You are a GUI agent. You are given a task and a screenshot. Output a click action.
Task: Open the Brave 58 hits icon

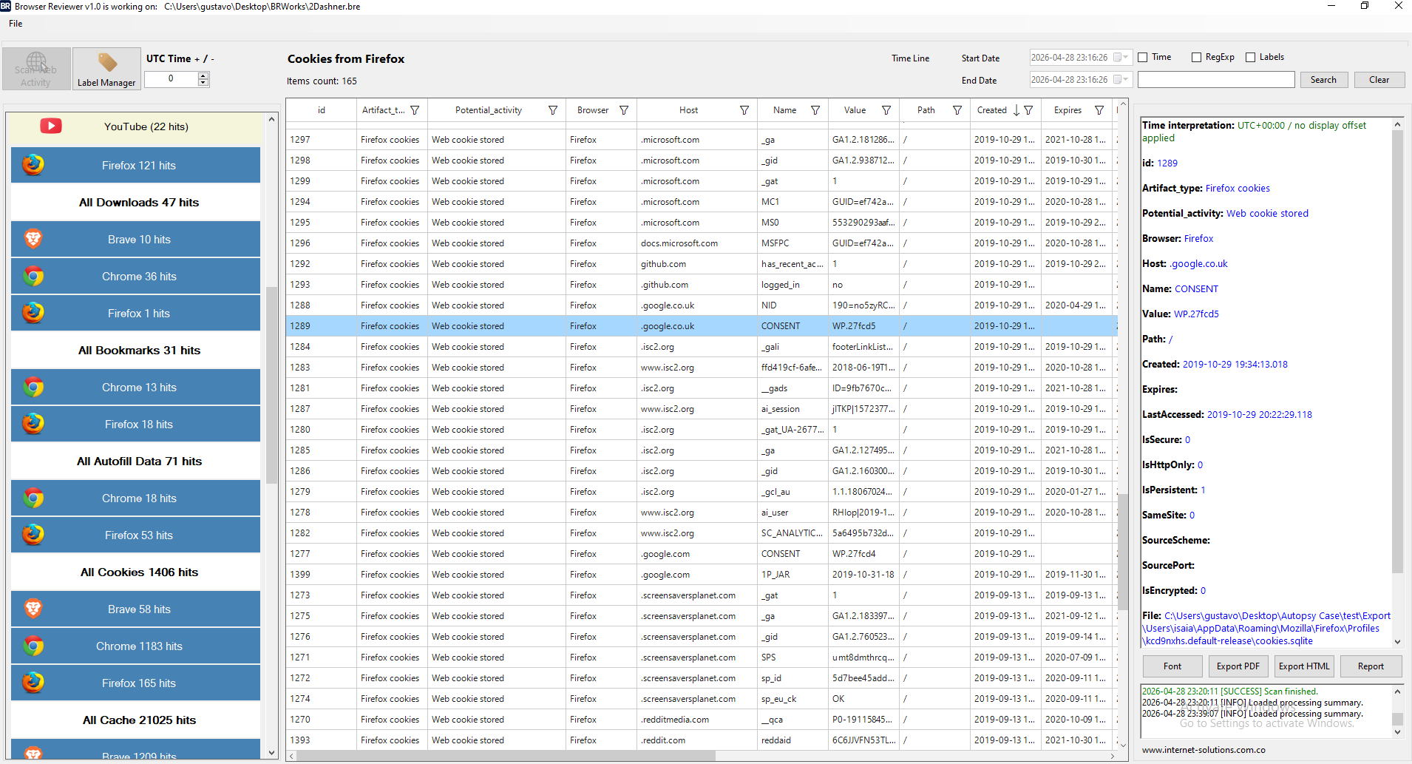33,609
